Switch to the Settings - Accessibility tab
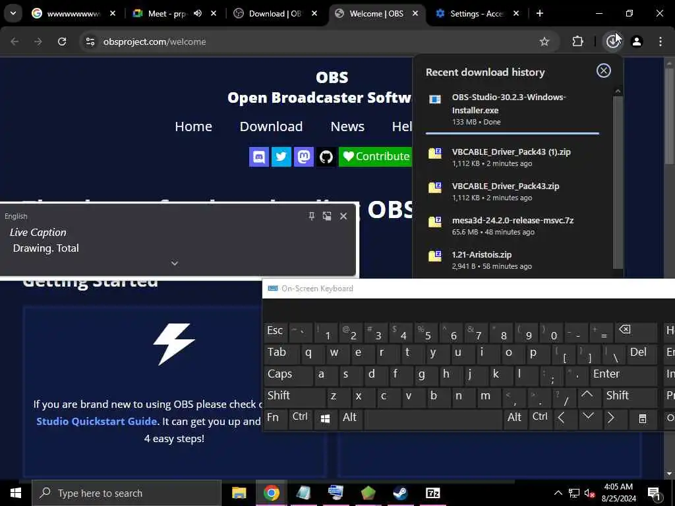 click(477, 13)
